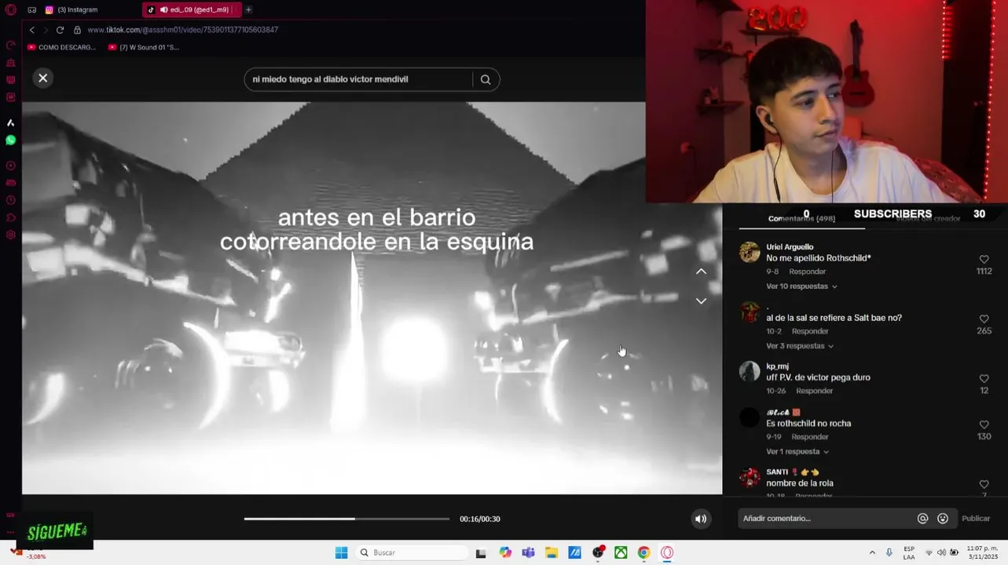Click Responder under 'Es rothschild no rocha'
1008x565 pixels.
click(809, 437)
